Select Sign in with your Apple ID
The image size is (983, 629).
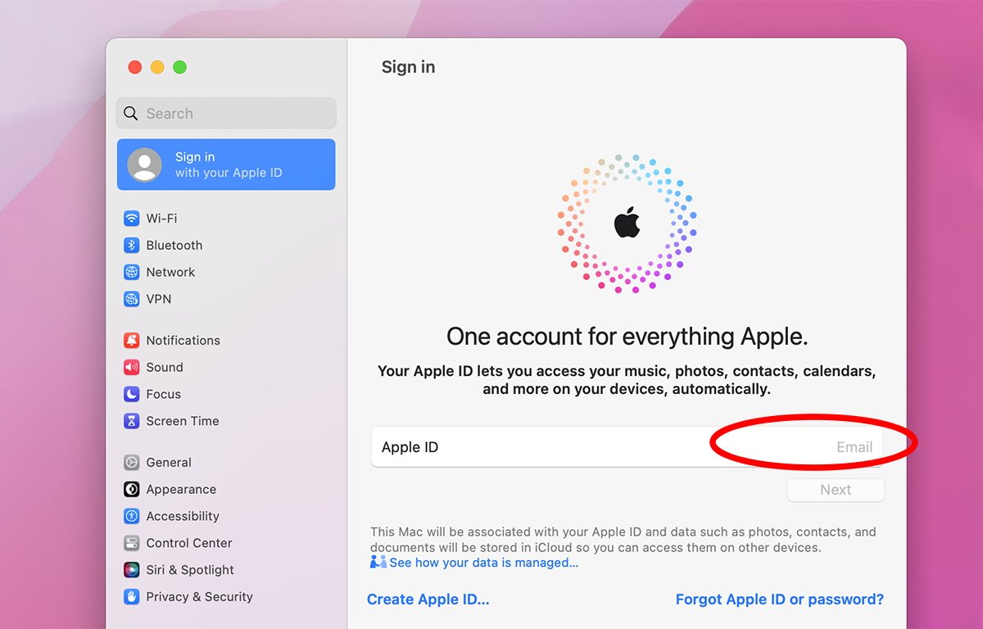click(226, 165)
